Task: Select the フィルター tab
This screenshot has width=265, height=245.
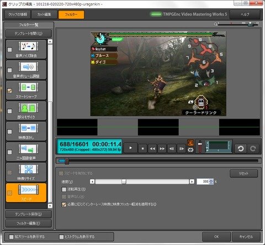Action: pyautogui.click(x=71, y=14)
